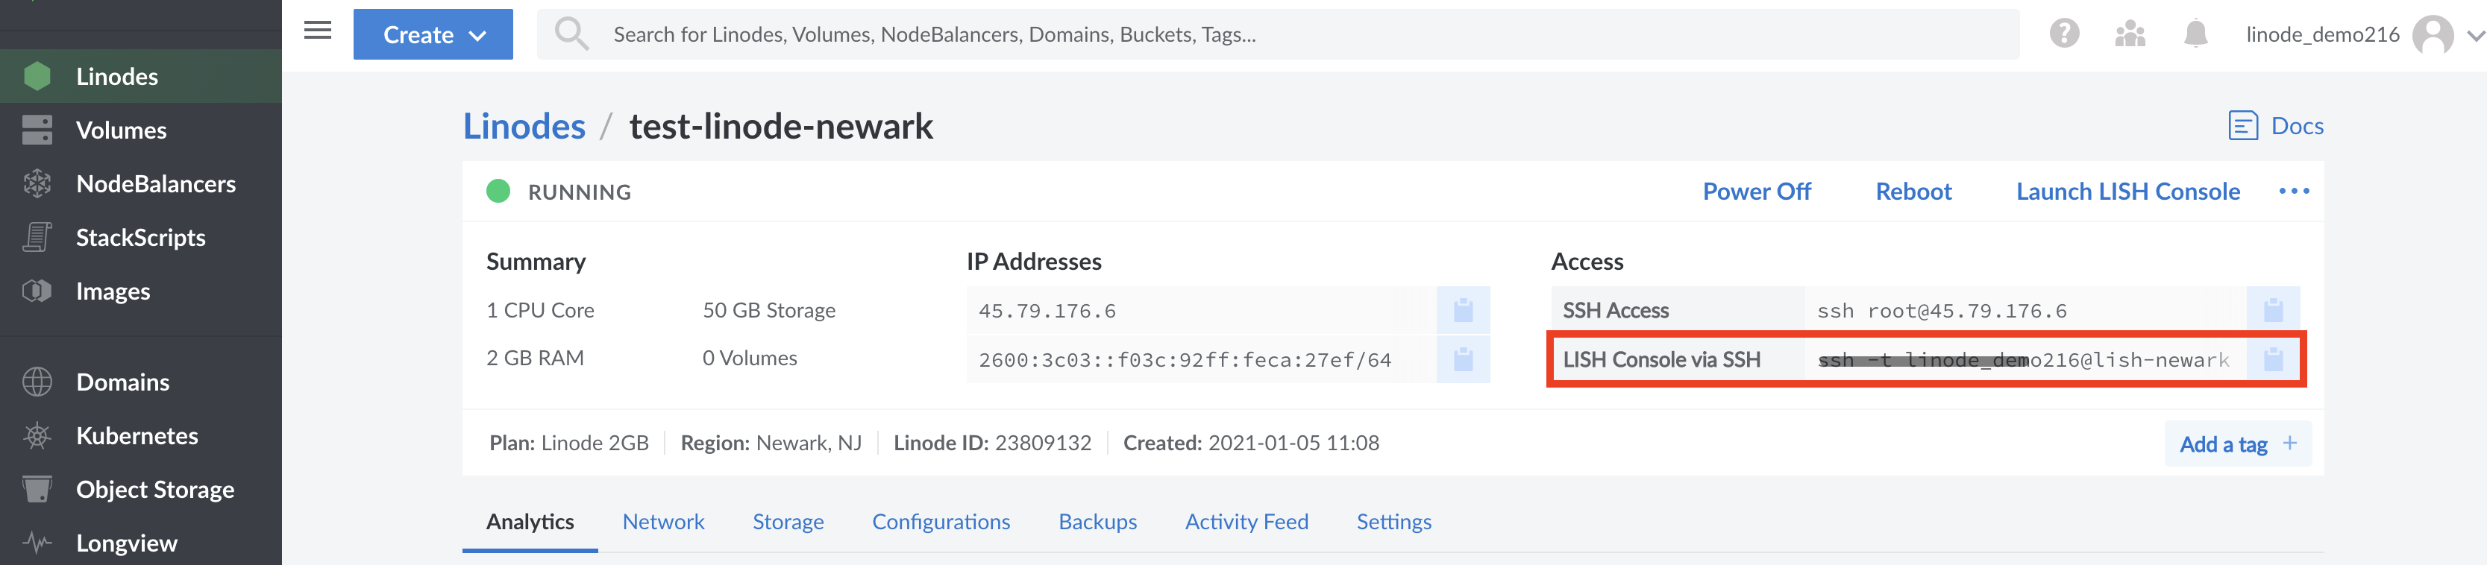
Task: Open the notifications bell
Action: tap(2195, 34)
